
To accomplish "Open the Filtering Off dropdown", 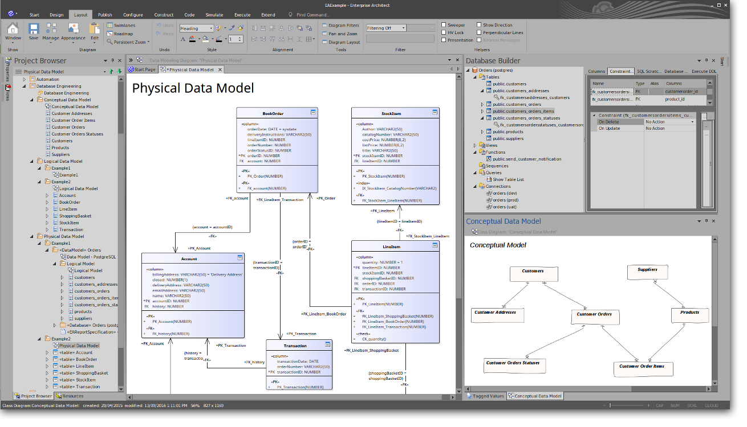I will pyautogui.click(x=403, y=28).
